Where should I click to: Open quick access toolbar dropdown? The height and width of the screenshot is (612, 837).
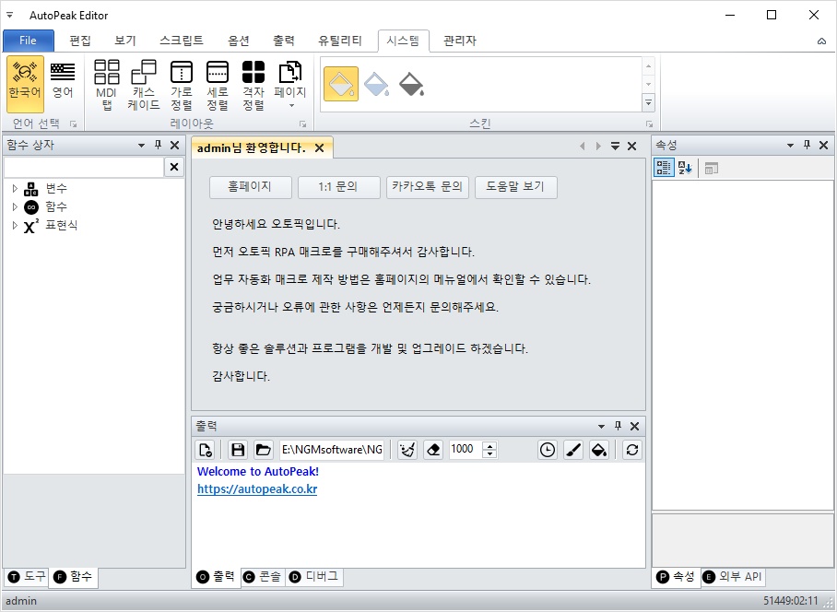(x=9, y=15)
